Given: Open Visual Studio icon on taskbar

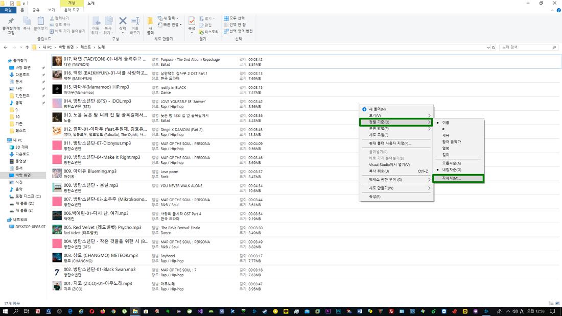Looking at the screenshot, I should pos(200,311).
